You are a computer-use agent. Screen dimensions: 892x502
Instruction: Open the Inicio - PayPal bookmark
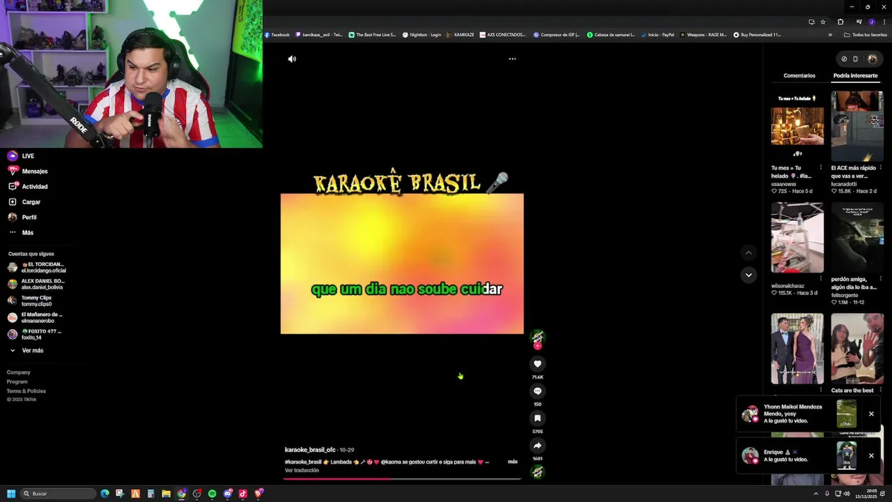pos(657,35)
